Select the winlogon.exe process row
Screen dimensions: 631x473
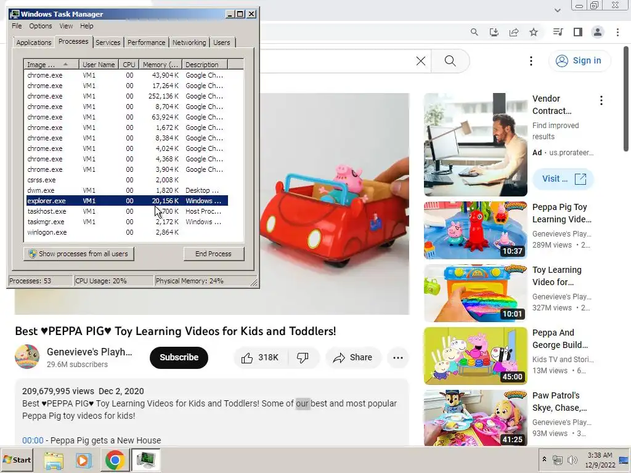pos(127,232)
